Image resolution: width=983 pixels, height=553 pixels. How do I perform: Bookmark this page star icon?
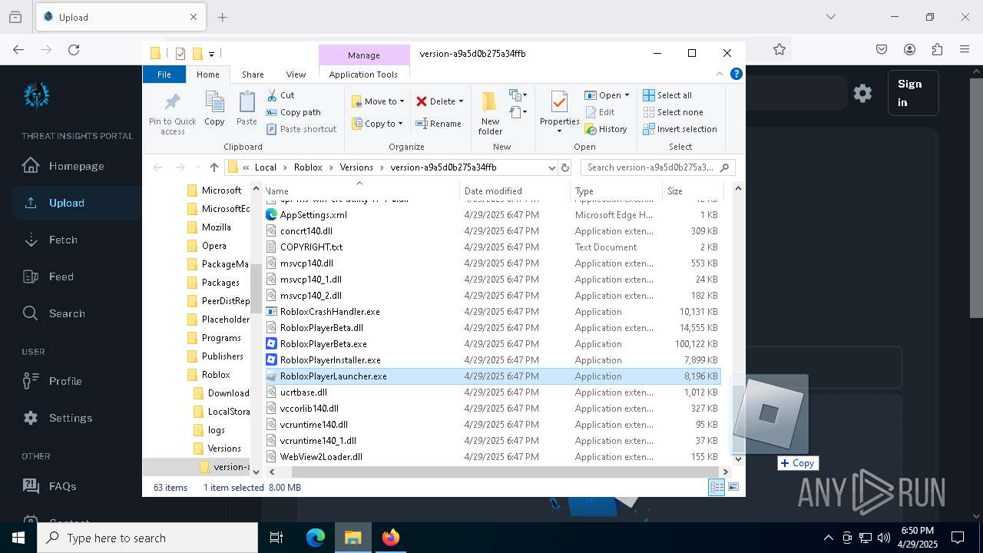click(779, 49)
